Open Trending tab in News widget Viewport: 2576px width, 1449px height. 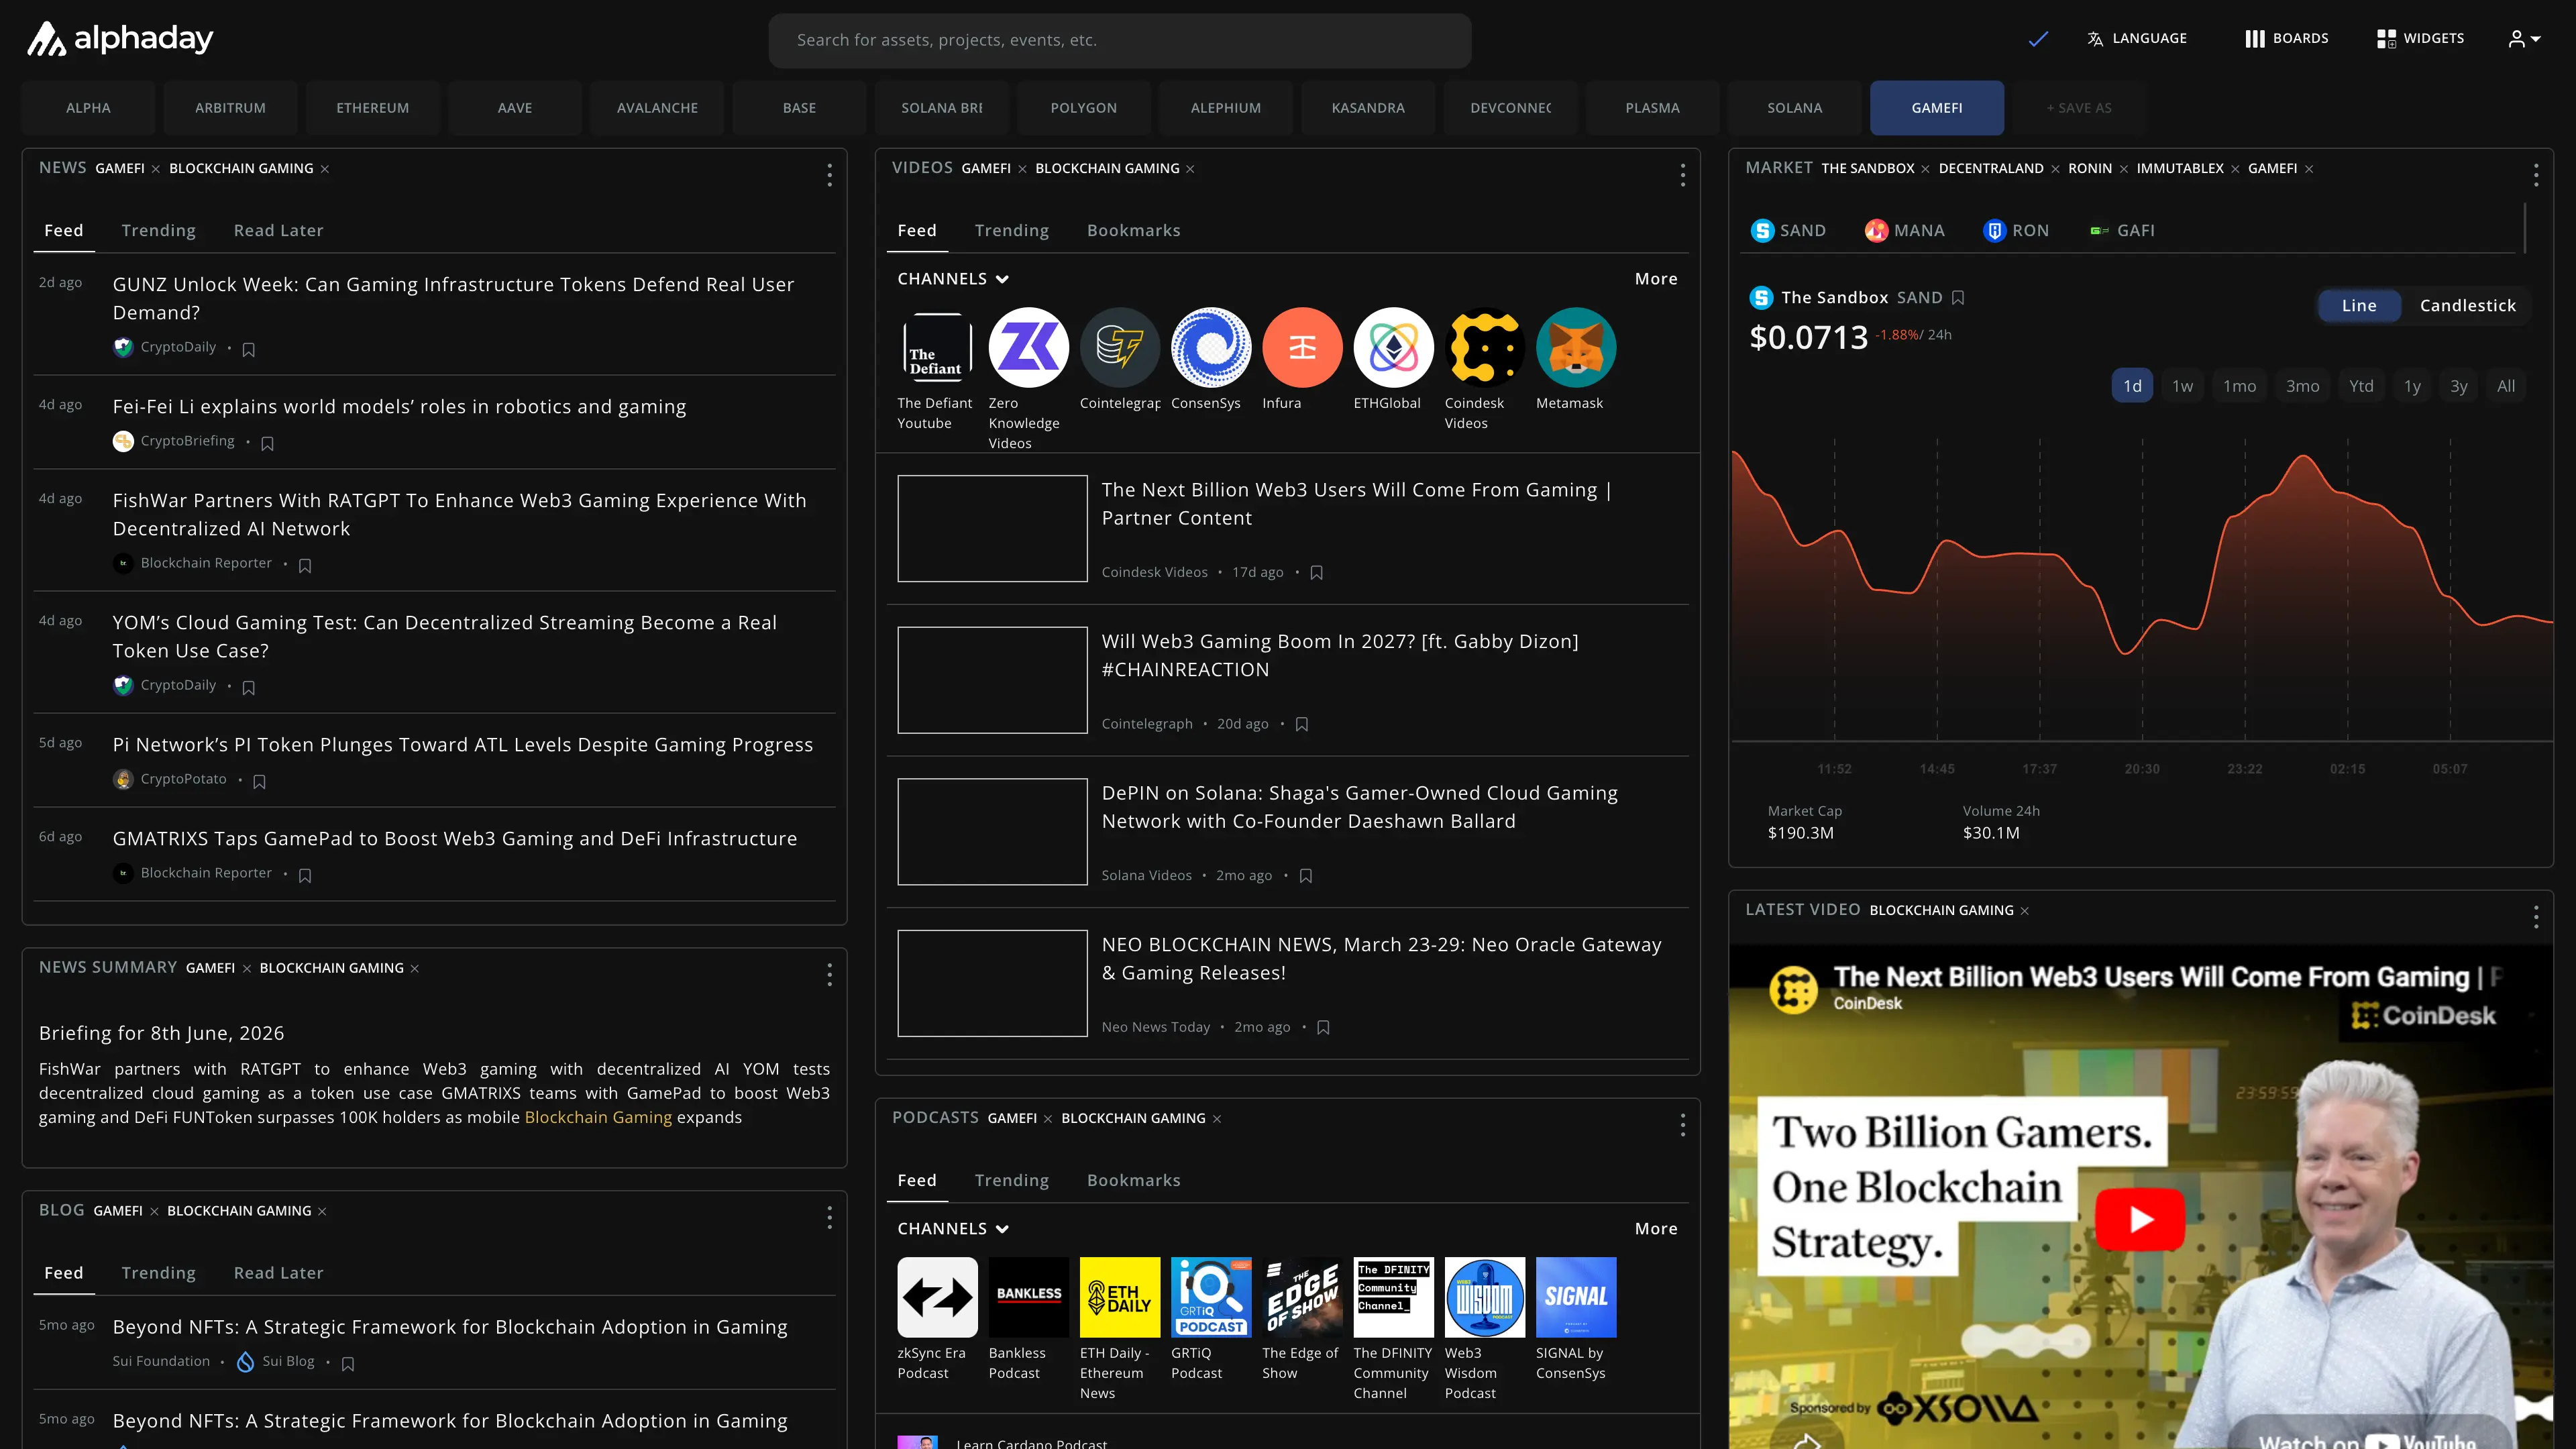coord(158,230)
